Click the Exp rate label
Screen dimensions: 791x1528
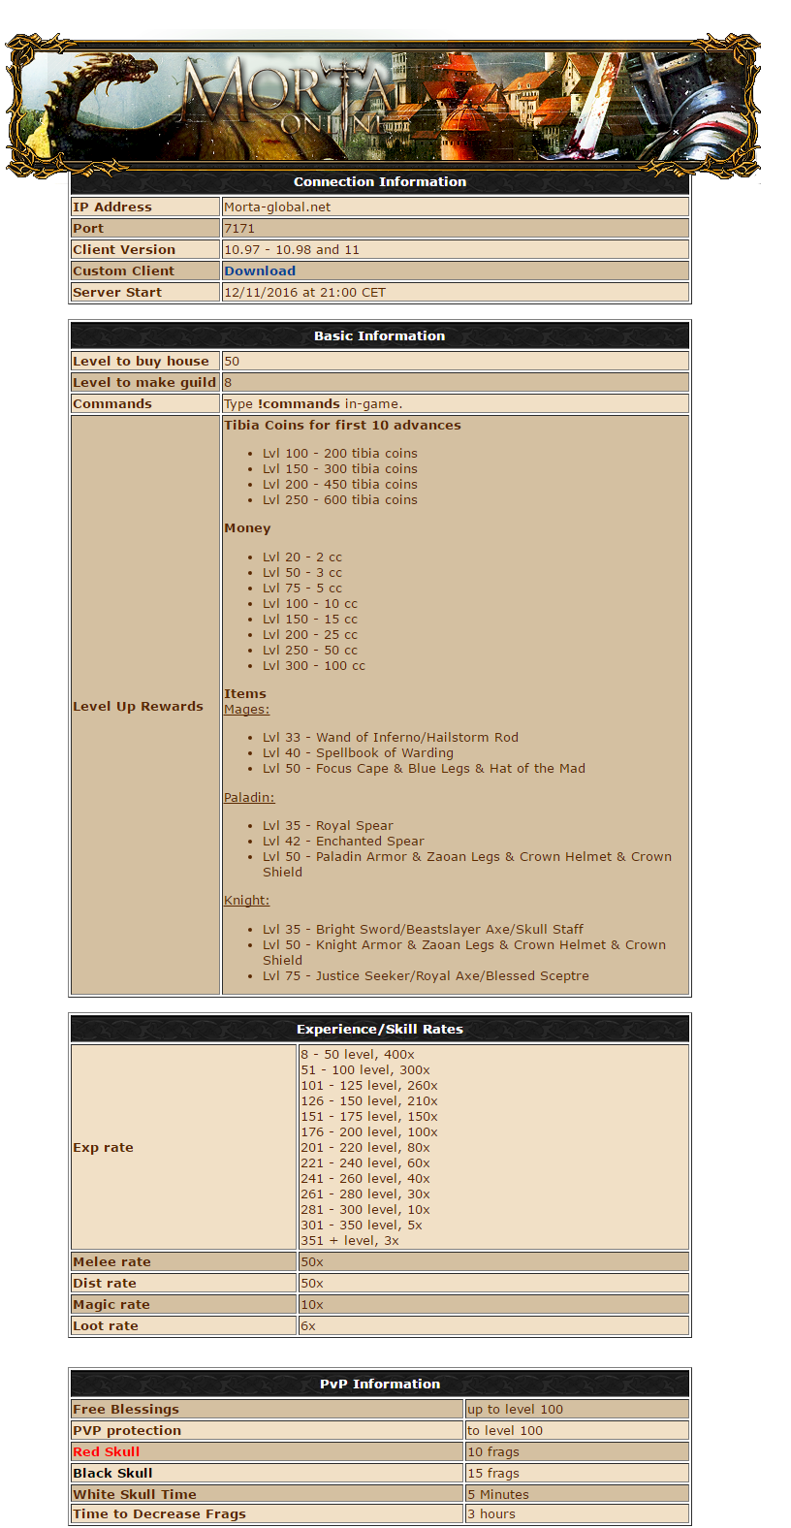(x=103, y=1148)
